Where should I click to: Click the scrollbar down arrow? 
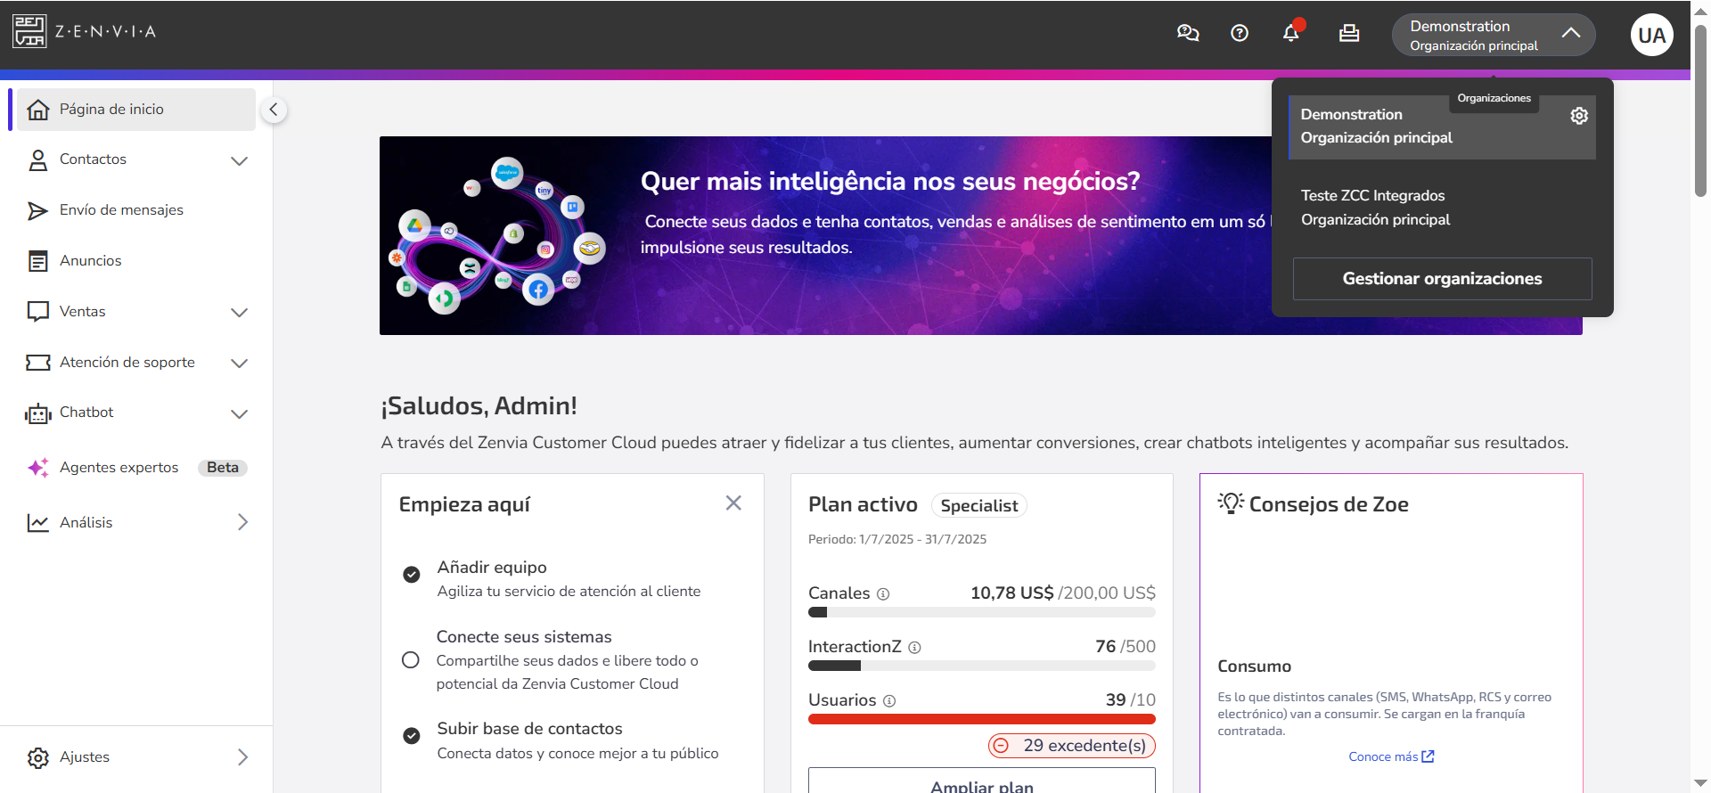tap(1700, 783)
